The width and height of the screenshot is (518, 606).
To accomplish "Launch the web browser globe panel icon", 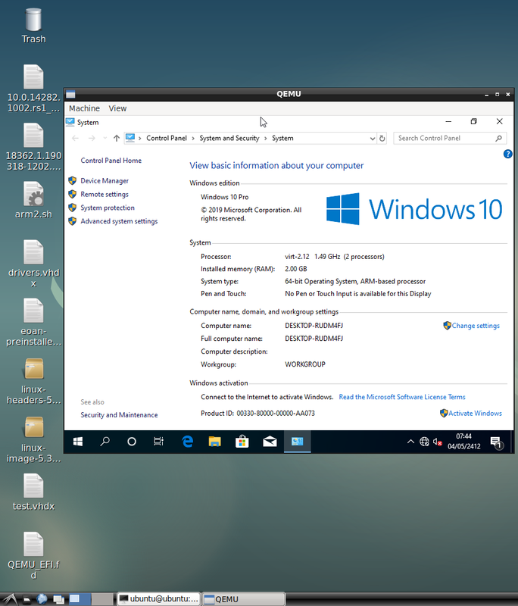I will click(42, 599).
